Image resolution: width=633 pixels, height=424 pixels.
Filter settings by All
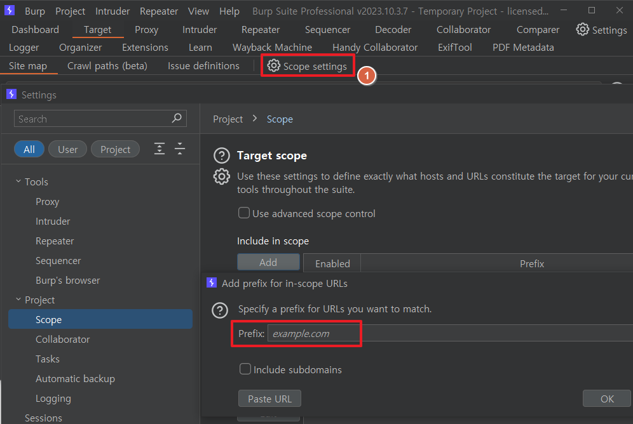pyautogui.click(x=29, y=149)
